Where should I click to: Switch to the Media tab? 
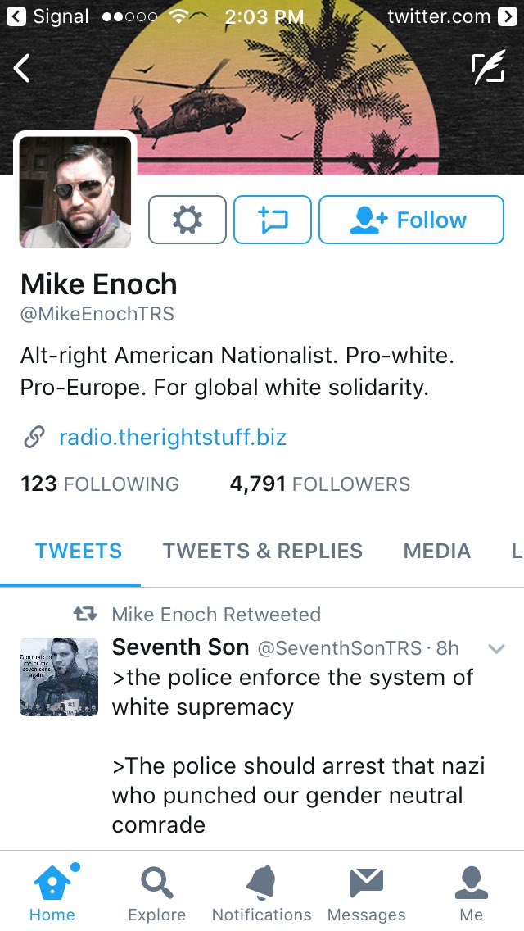[x=437, y=551]
